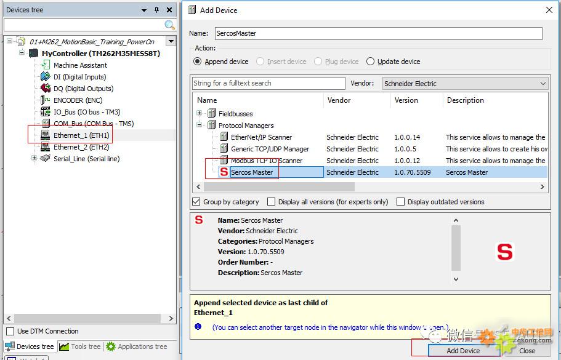Uncheck Group by category

click(x=196, y=202)
